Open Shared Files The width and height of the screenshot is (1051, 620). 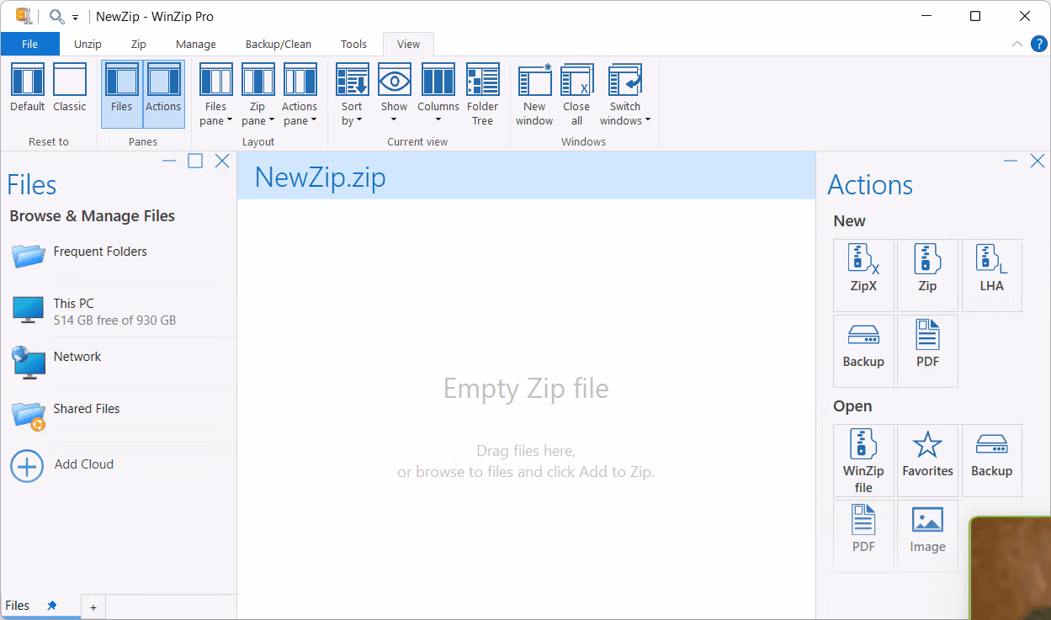[119, 414]
